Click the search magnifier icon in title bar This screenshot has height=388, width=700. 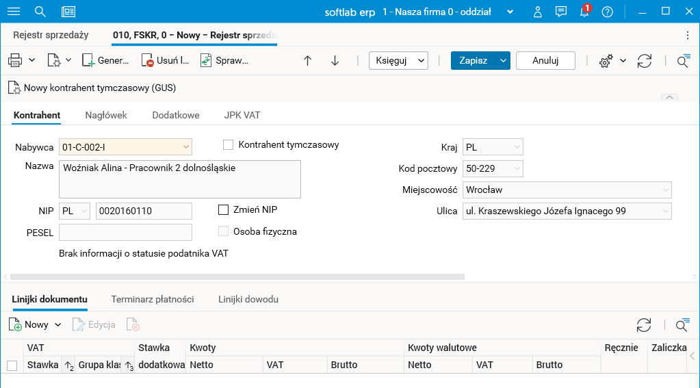(x=40, y=12)
